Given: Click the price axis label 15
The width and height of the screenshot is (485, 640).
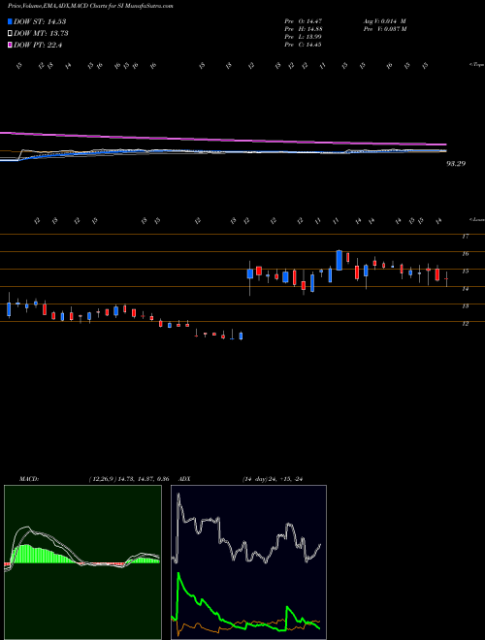Looking at the screenshot, I should click(465, 271).
